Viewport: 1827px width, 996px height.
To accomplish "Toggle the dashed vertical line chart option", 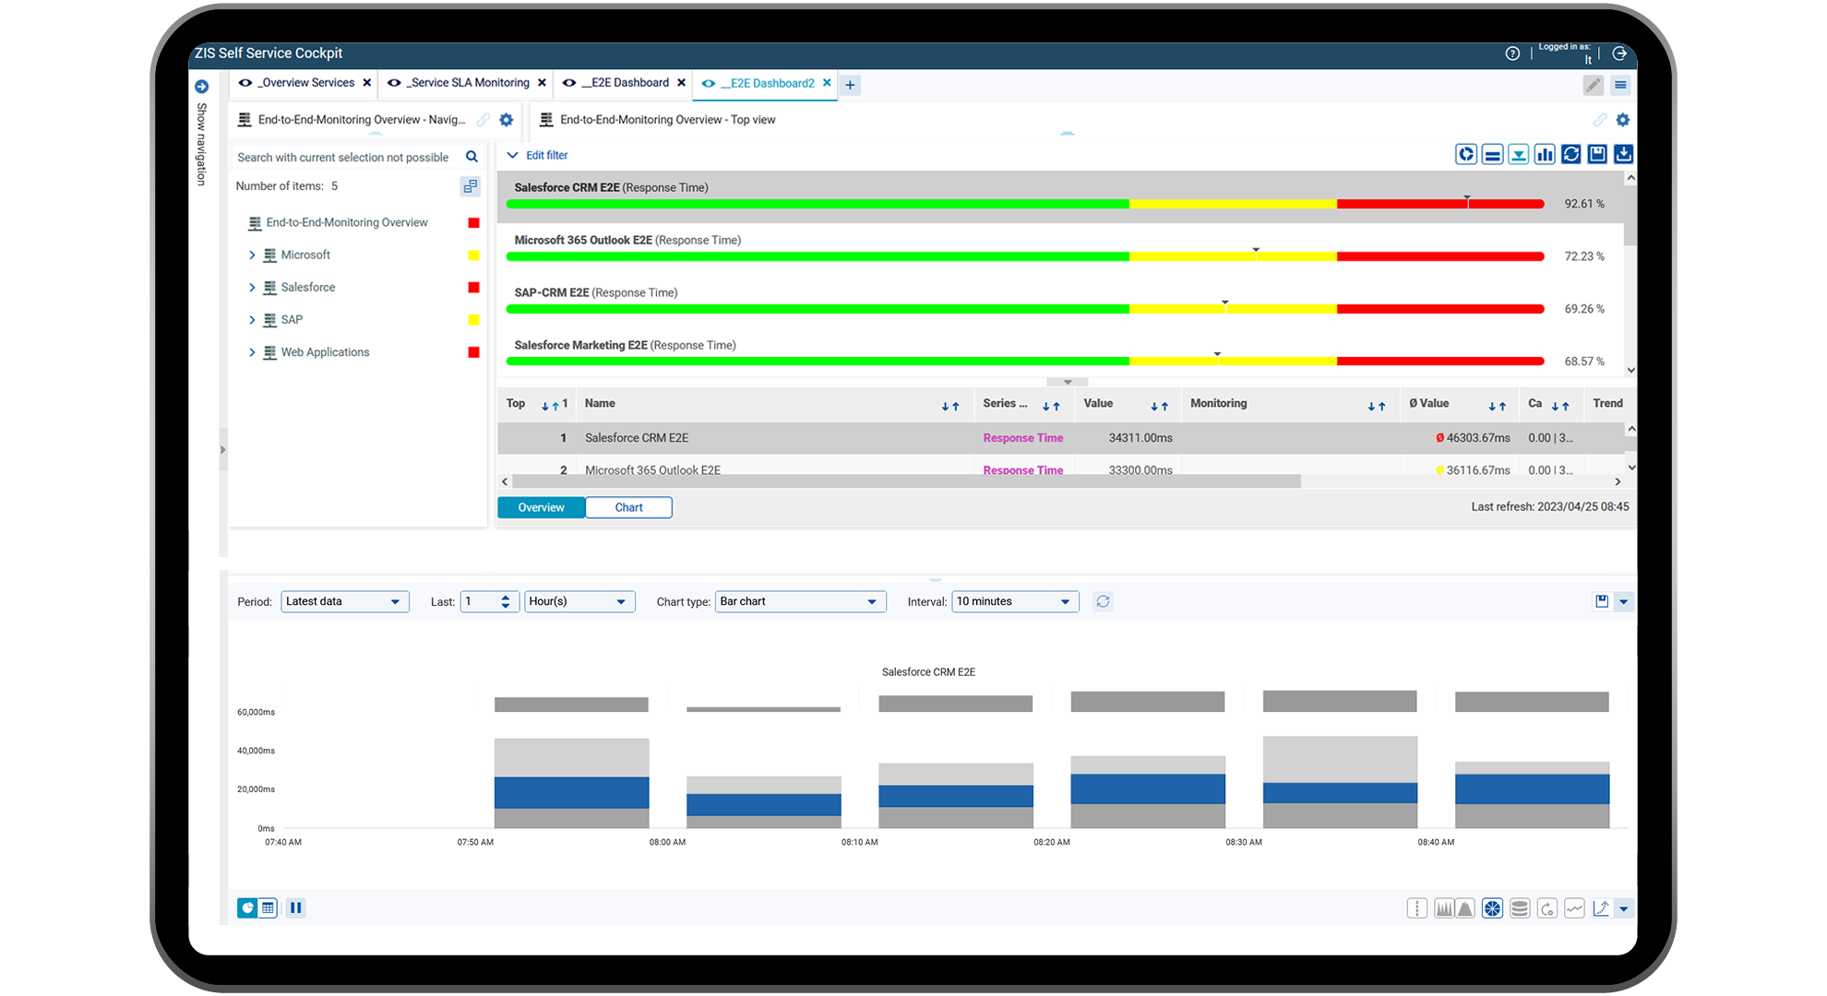I will 1417,908.
